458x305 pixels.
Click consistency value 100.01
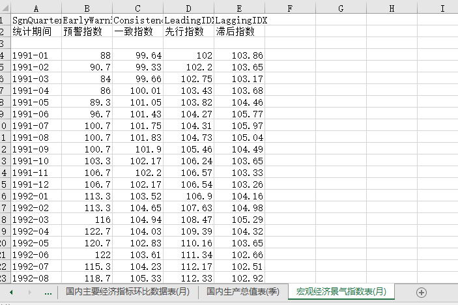click(137, 91)
